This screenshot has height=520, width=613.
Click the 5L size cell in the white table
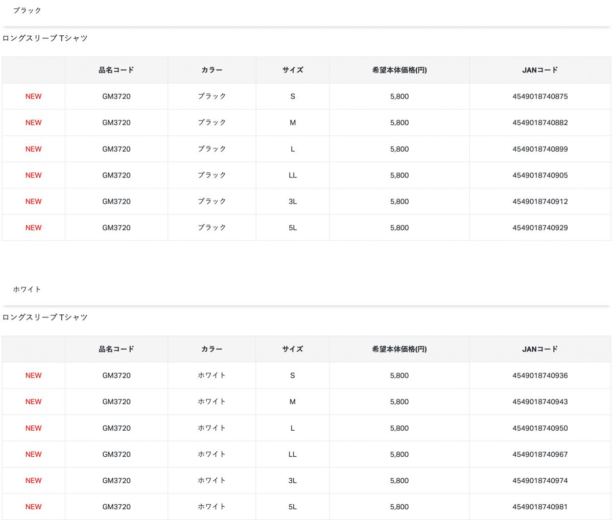coord(293,507)
